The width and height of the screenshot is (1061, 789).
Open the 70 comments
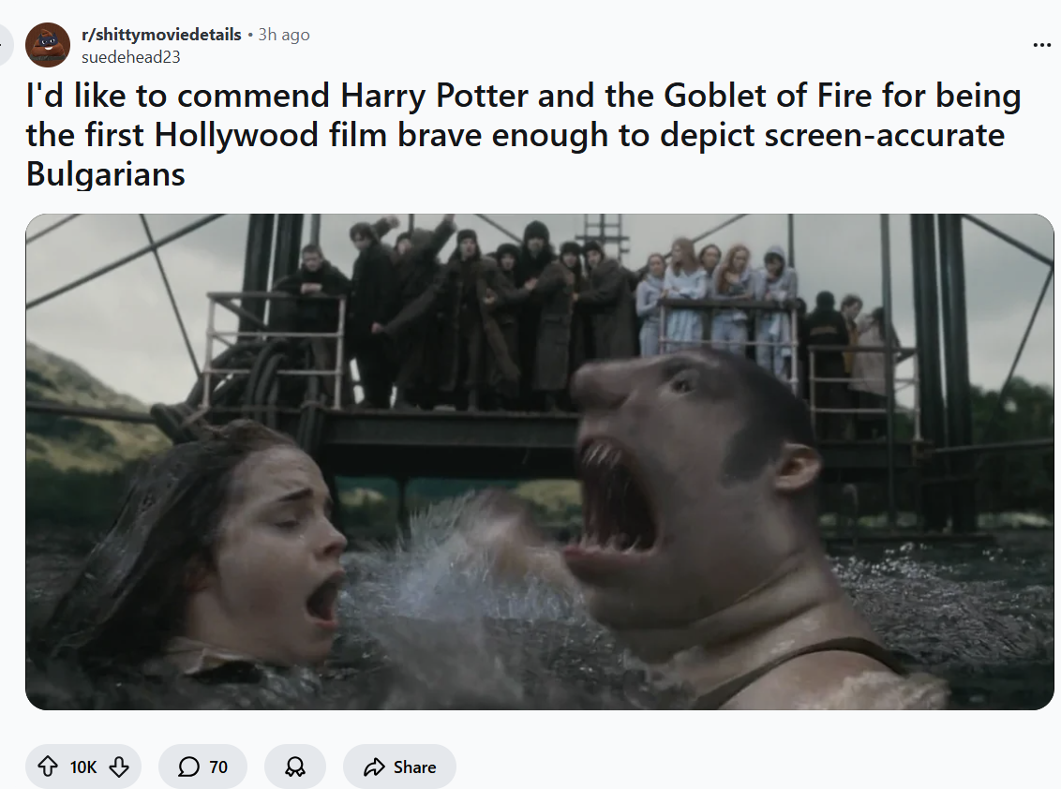pos(202,767)
